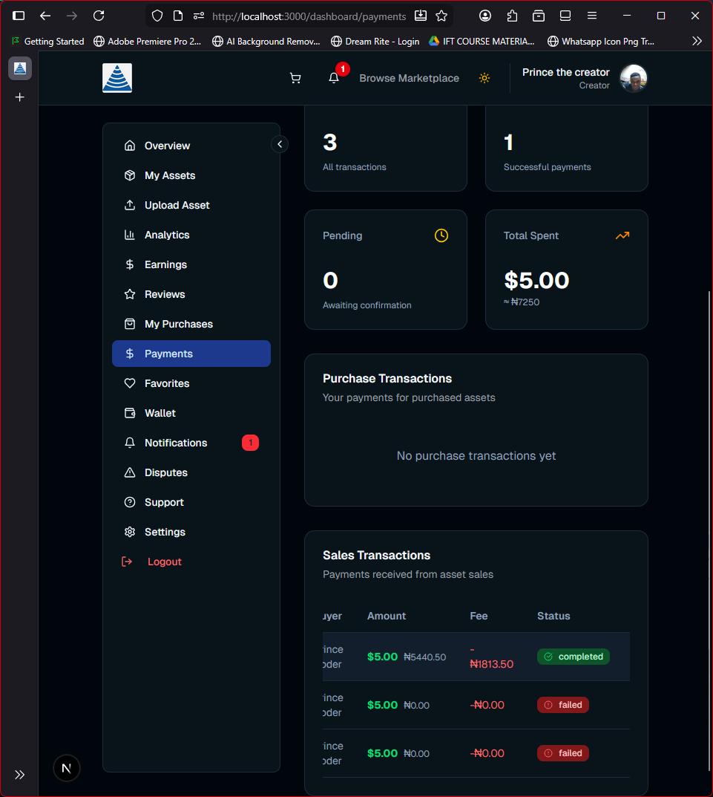Reload the page in browser toolbar

(99, 16)
